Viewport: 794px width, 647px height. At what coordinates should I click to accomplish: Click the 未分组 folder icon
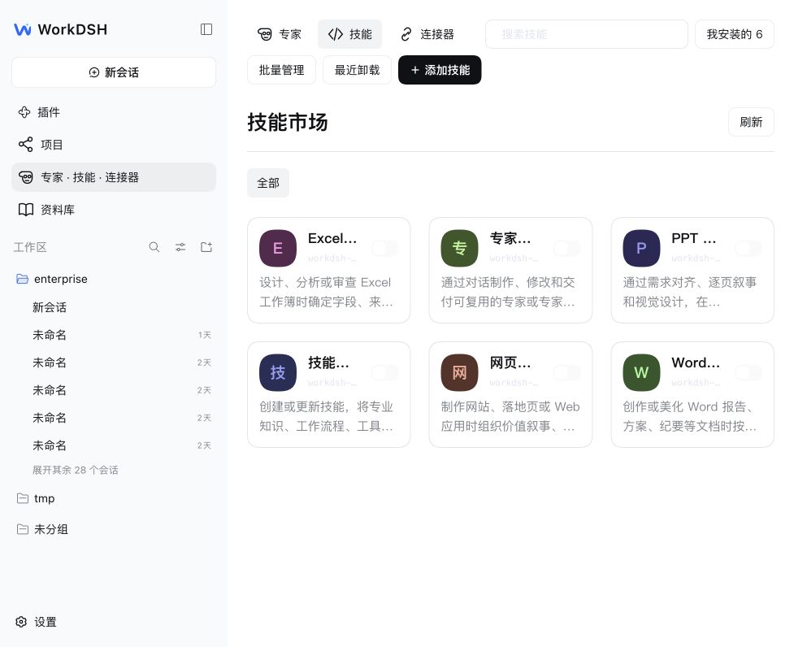point(22,529)
